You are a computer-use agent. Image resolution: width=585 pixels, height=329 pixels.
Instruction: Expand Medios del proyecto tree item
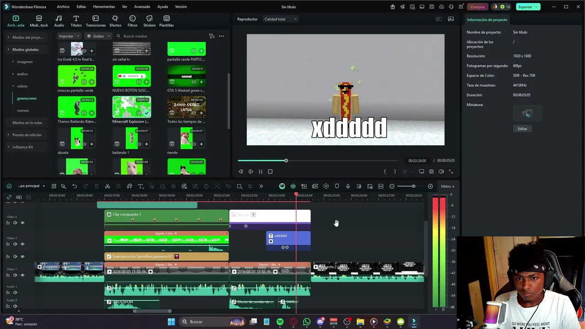(x=8, y=37)
